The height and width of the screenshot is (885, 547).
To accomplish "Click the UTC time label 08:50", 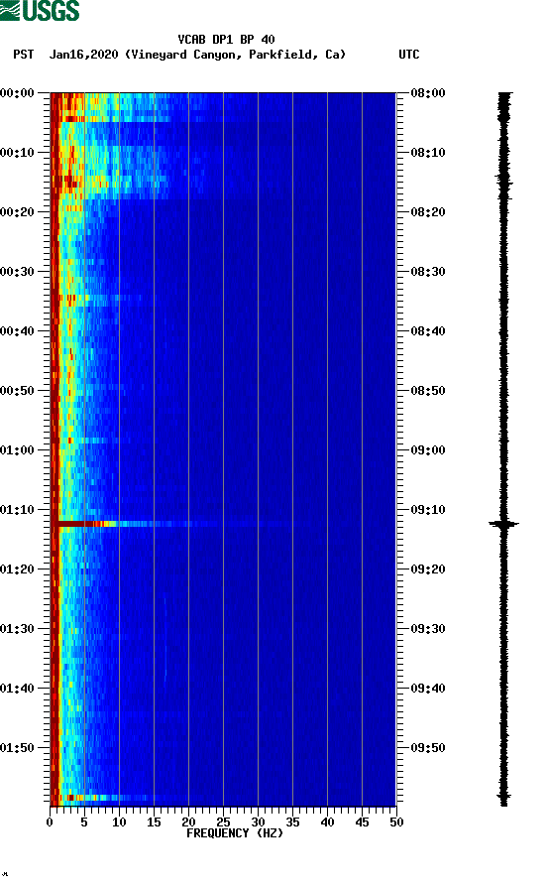I will click(428, 391).
